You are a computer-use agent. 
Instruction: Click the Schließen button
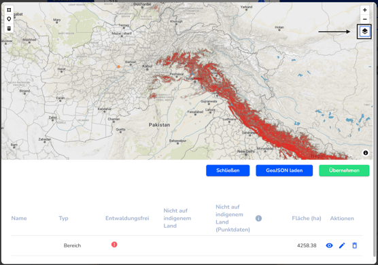228,171
